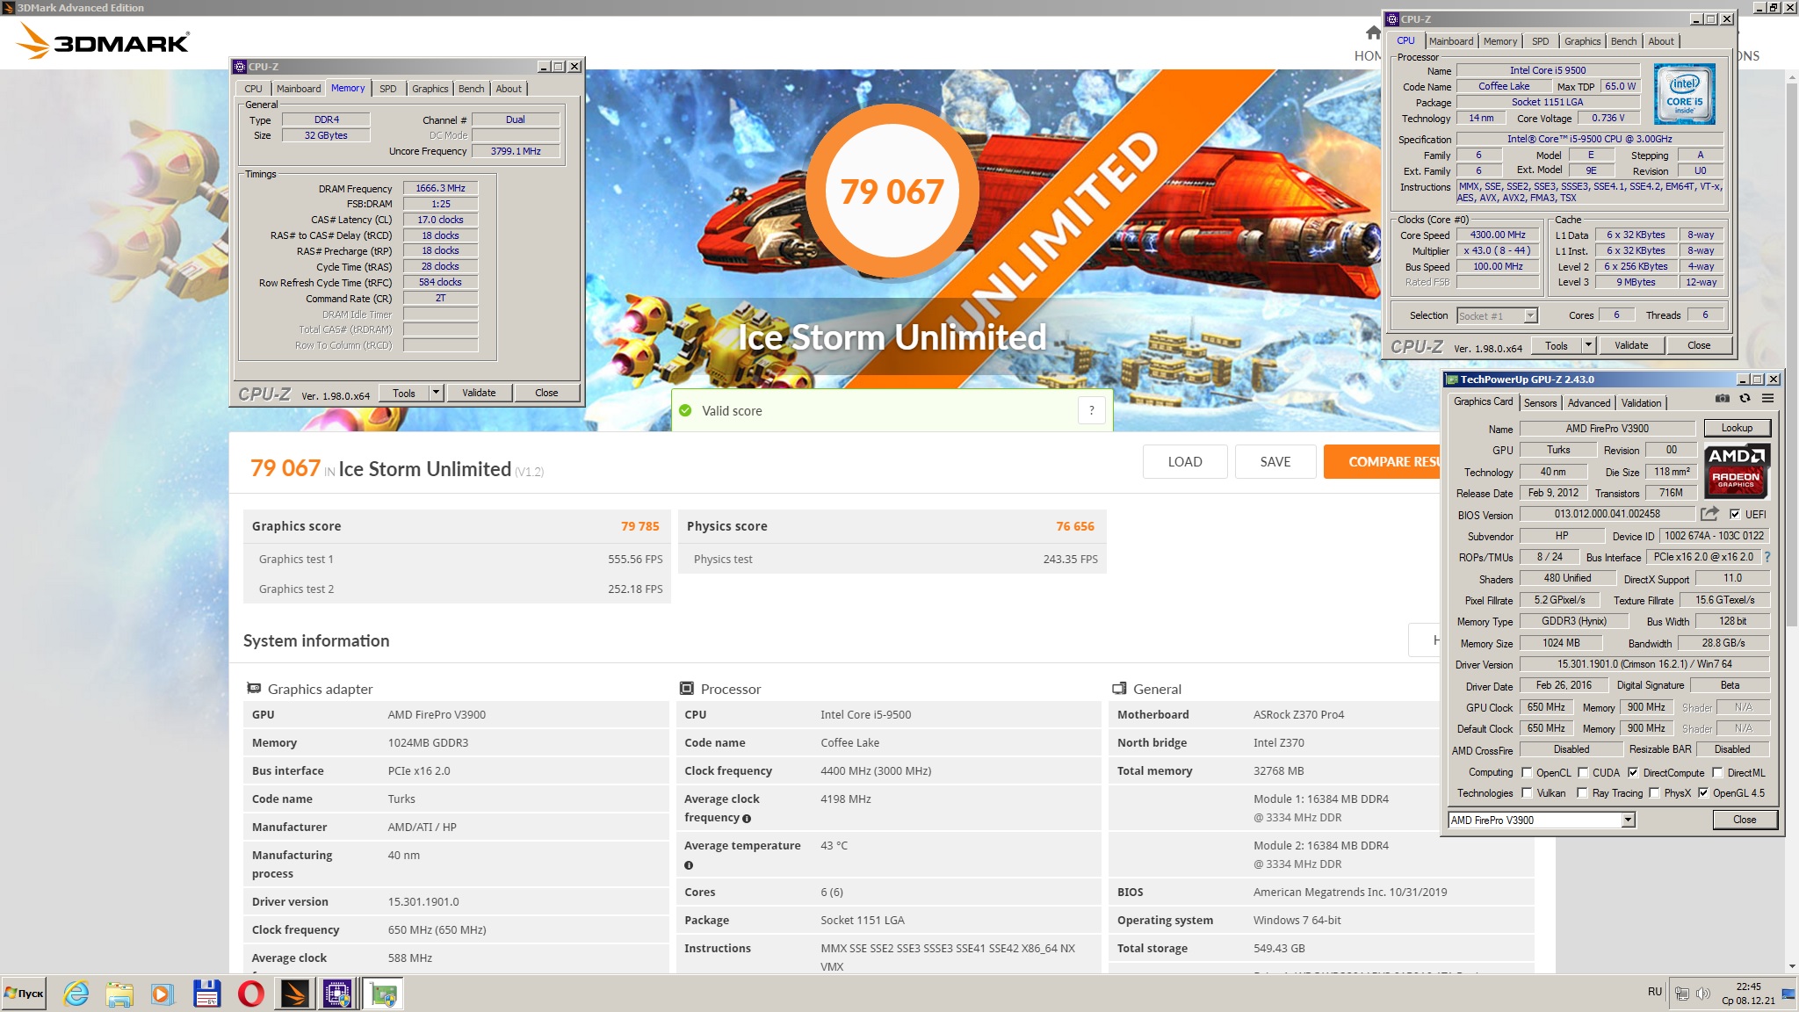
Task: Toggle the CUDA checkbox
Action: pos(1583,772)
